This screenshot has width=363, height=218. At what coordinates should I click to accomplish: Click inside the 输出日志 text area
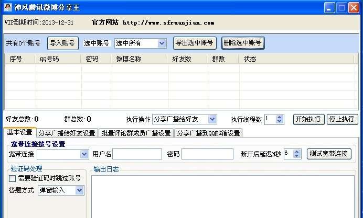point(223,197)
